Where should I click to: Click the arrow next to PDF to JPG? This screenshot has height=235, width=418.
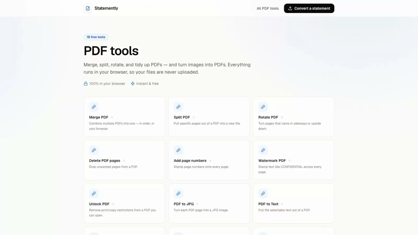(x=197, y=204)
